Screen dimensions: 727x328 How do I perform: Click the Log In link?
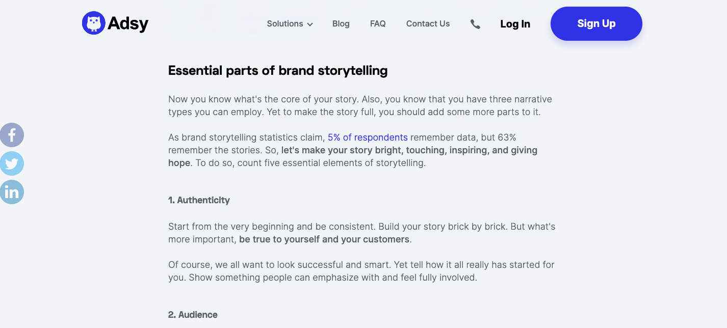click(x=515, y=24)
